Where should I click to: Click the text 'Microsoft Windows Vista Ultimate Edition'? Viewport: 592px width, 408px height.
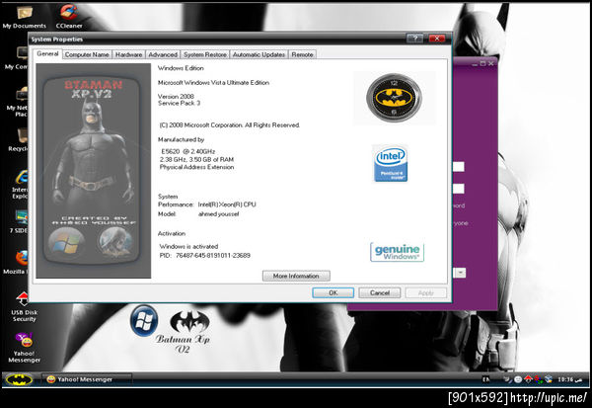click(x=213, y=82)
